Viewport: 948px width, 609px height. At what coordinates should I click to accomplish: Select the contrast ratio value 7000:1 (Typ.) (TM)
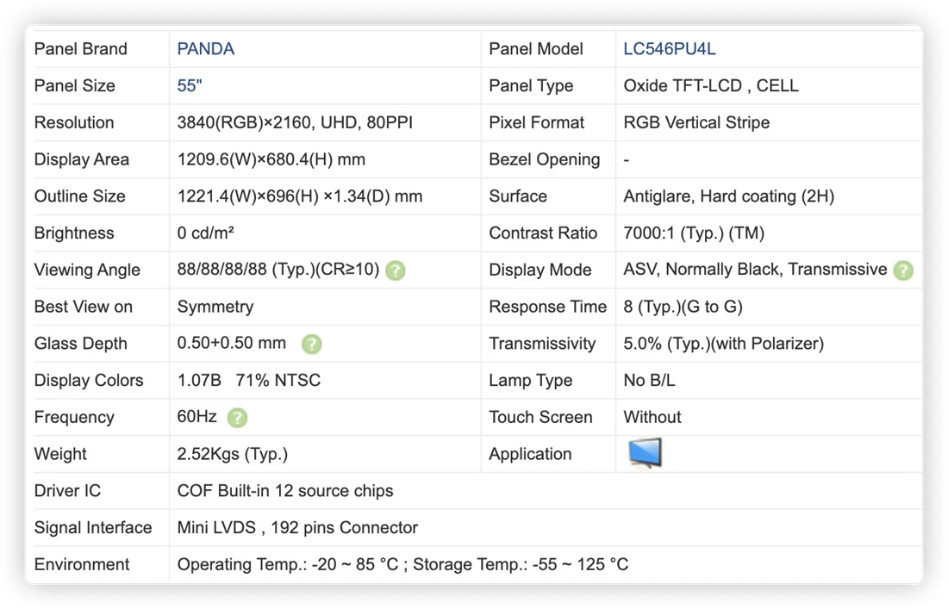click(x=694, y=233)
